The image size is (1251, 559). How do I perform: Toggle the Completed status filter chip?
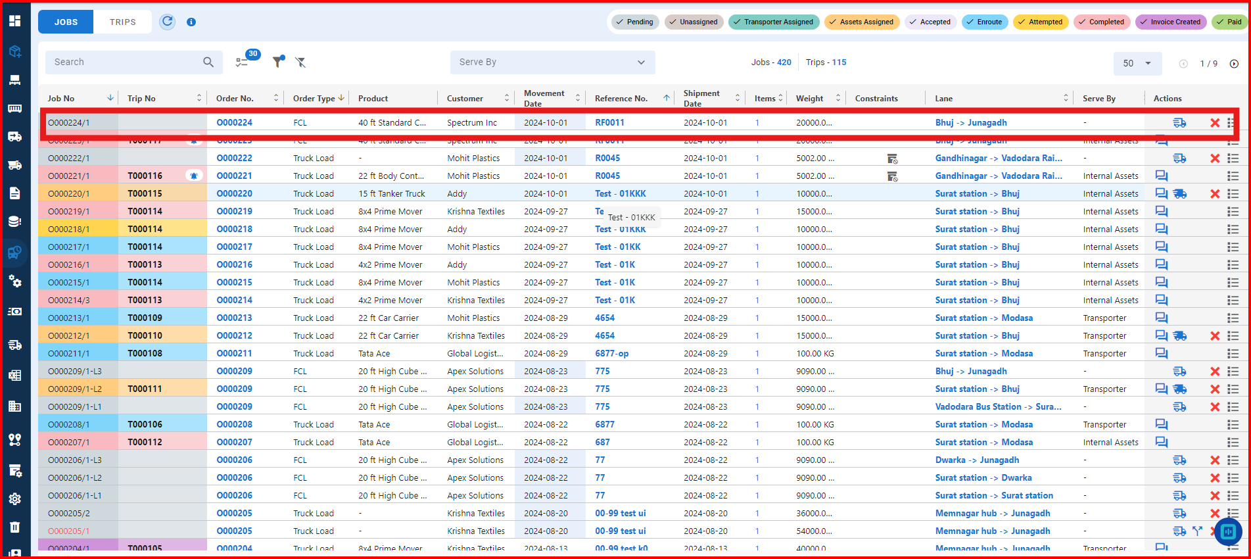point(1101,22)
